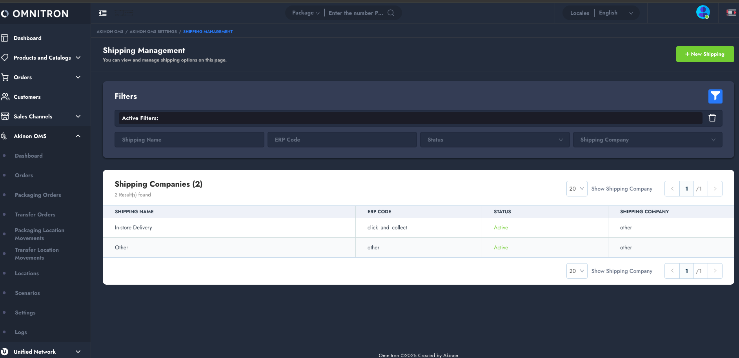
Task: Collapse the Akinon OMS menu section
Action: (x=78, y=136)
